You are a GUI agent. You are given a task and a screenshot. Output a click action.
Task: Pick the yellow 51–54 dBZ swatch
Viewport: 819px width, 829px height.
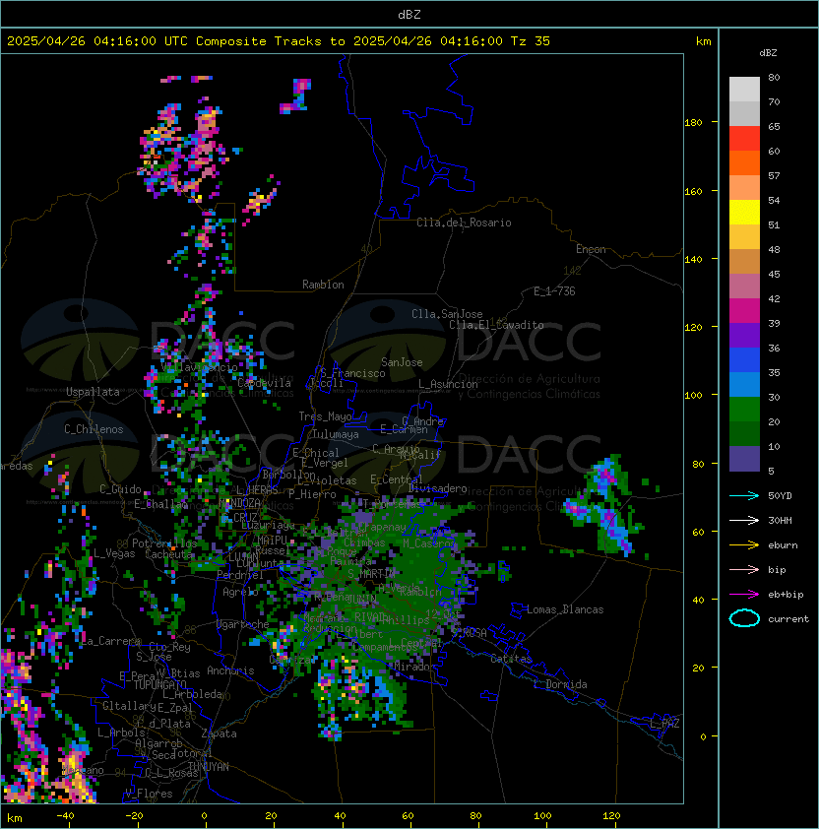pyautogui.click(x=744, y=213)
